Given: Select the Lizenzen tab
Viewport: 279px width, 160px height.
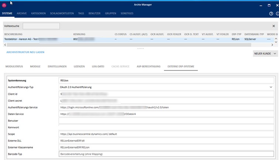Looking at the screenshot, I should (79, 66).
